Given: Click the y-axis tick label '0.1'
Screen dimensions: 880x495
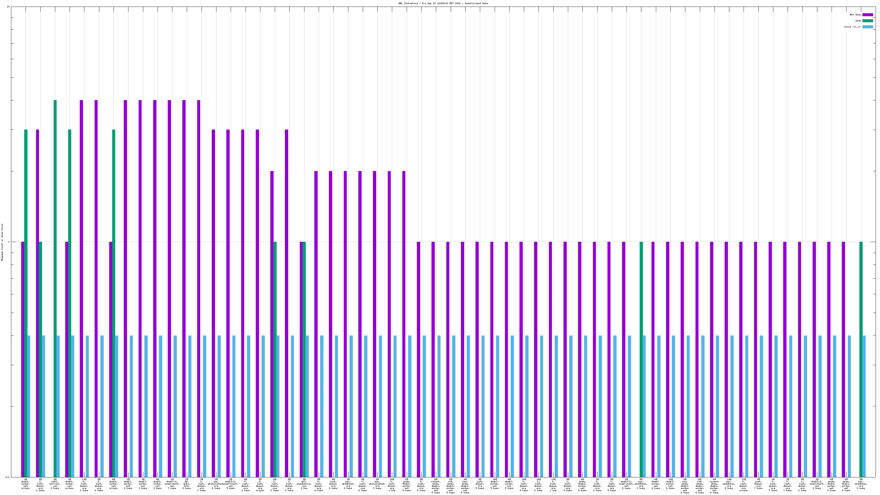Looking at the screenshot, I should [7, 477].
